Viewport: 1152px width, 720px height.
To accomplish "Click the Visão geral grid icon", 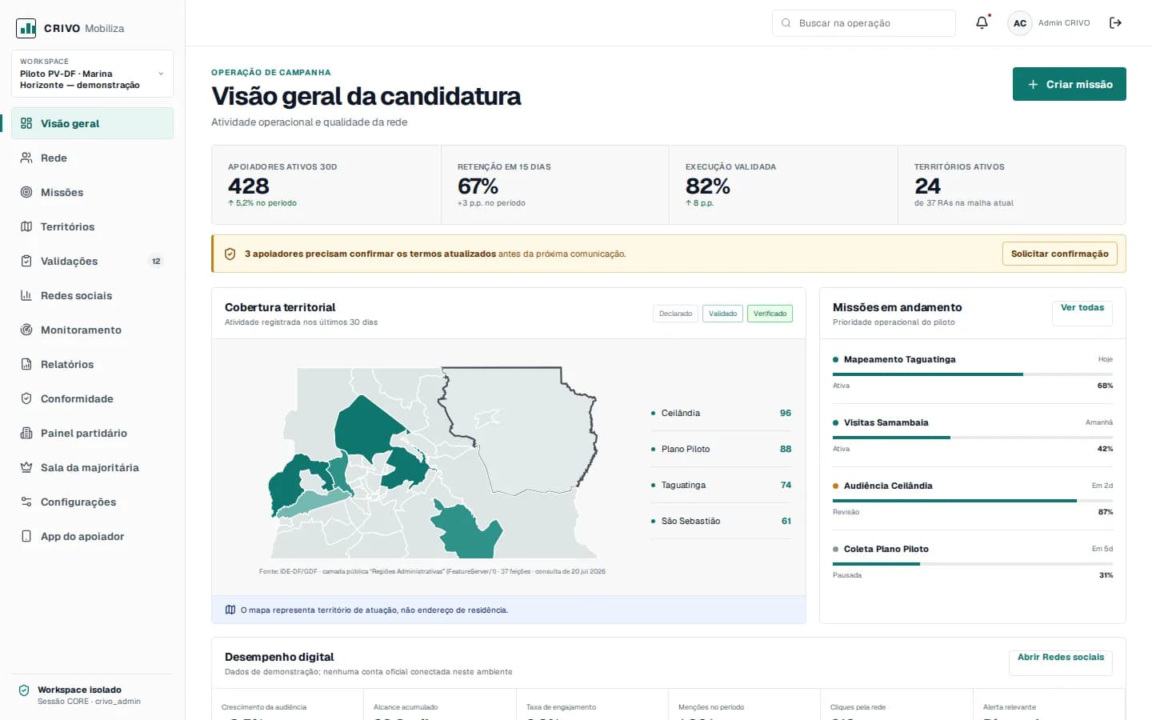I will point(26,123).
